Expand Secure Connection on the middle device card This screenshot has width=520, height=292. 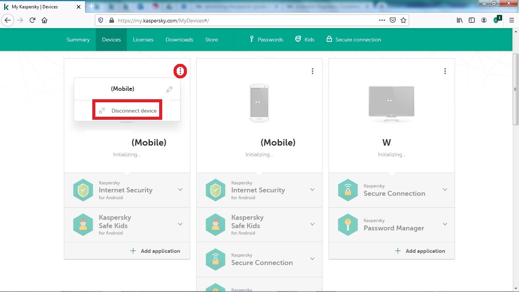coord(312,259)
